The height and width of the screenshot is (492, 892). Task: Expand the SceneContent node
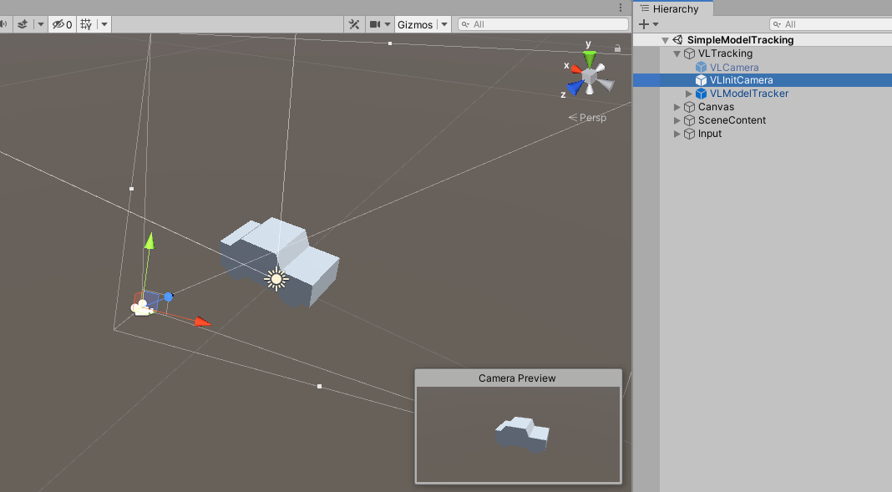(x=677, y=120)
